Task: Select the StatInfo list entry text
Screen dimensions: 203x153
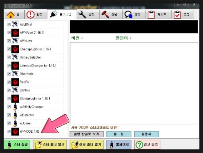Action: coord(25,90)
